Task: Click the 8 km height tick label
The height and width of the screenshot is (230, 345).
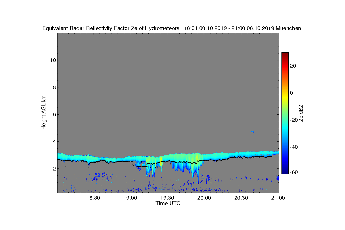Action: point(54,87)
